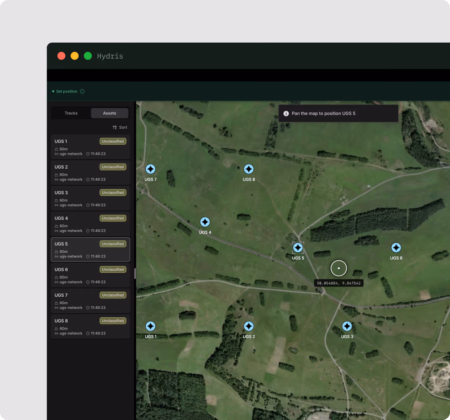Click the clock icon in UGS 2 card

tap(88, 180)
